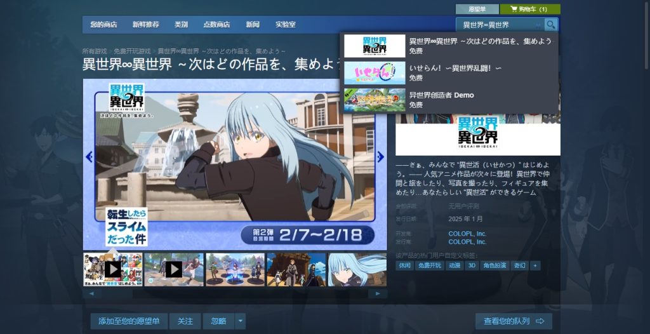650x334 pixels.
Task: Open 实验室 tab
Action: pos(285,25)
